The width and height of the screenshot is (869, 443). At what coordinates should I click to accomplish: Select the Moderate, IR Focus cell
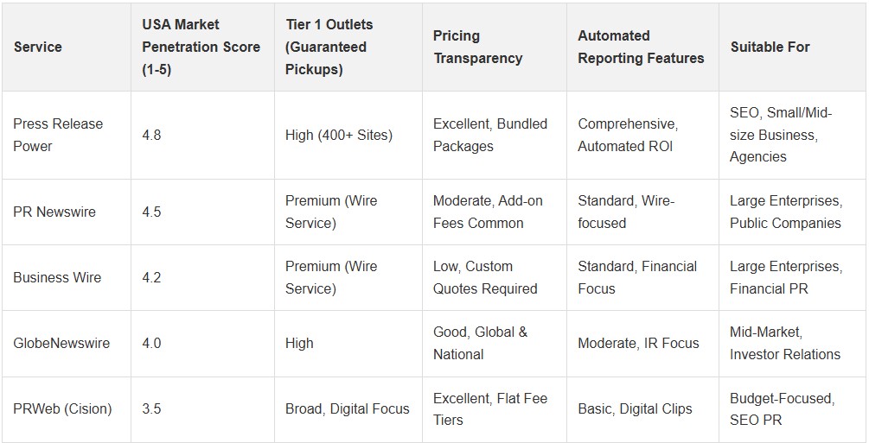(x=638, y=343)
